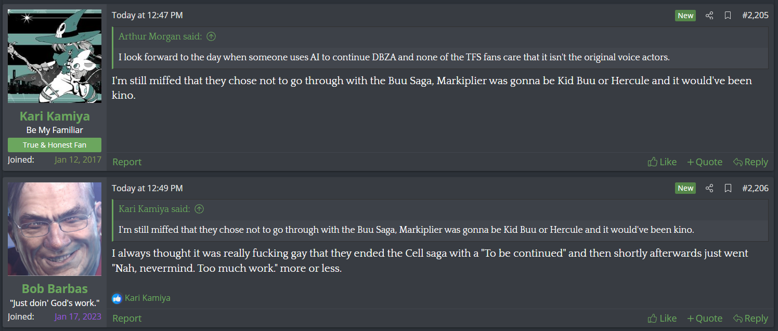Report Kari Kamiya's post
Image resolution: width=778 pixels, height=331 pixels.
(127, 162)
